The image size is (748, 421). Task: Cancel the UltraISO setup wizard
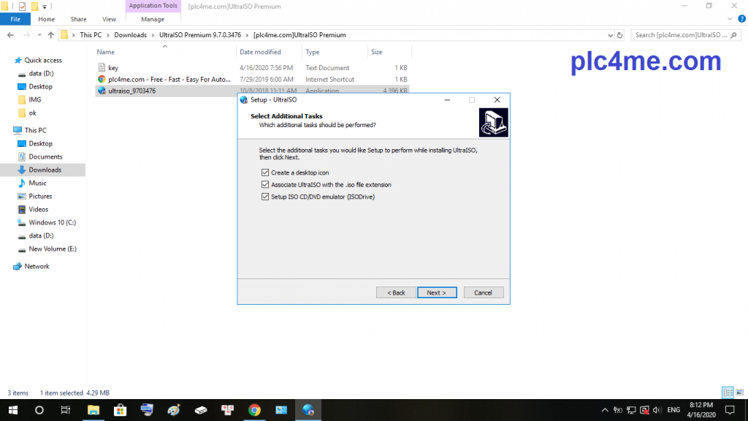[x=484, y=292]
